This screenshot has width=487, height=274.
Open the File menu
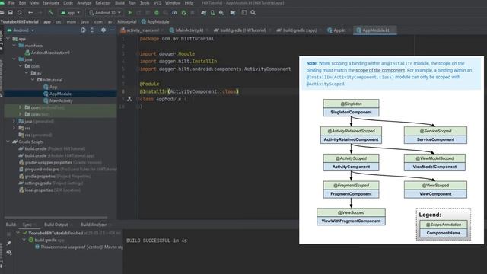coord(11,3)
